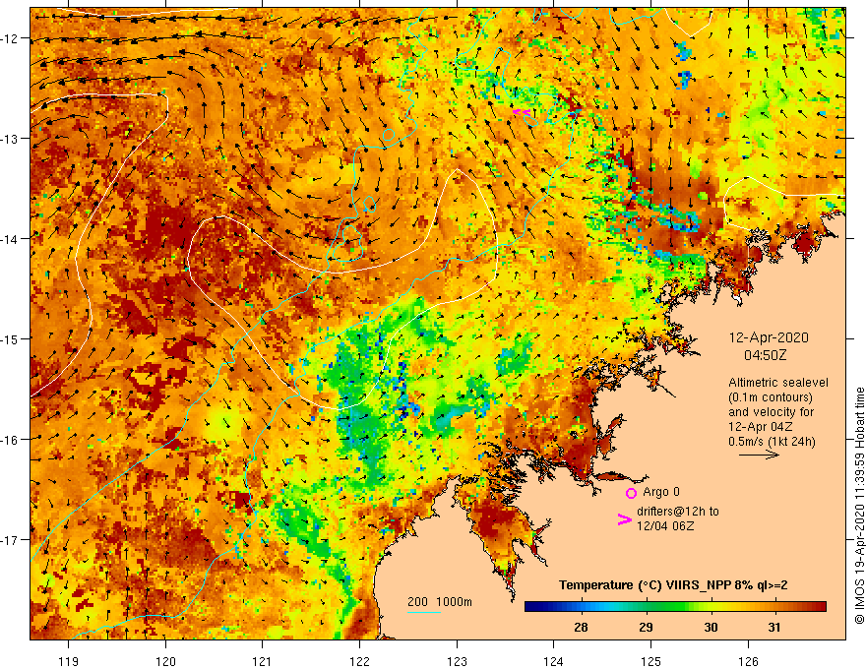Click the magenta drifter marker near 123.7E
This screenshot has width=866, height=669.
click(522, 112)
